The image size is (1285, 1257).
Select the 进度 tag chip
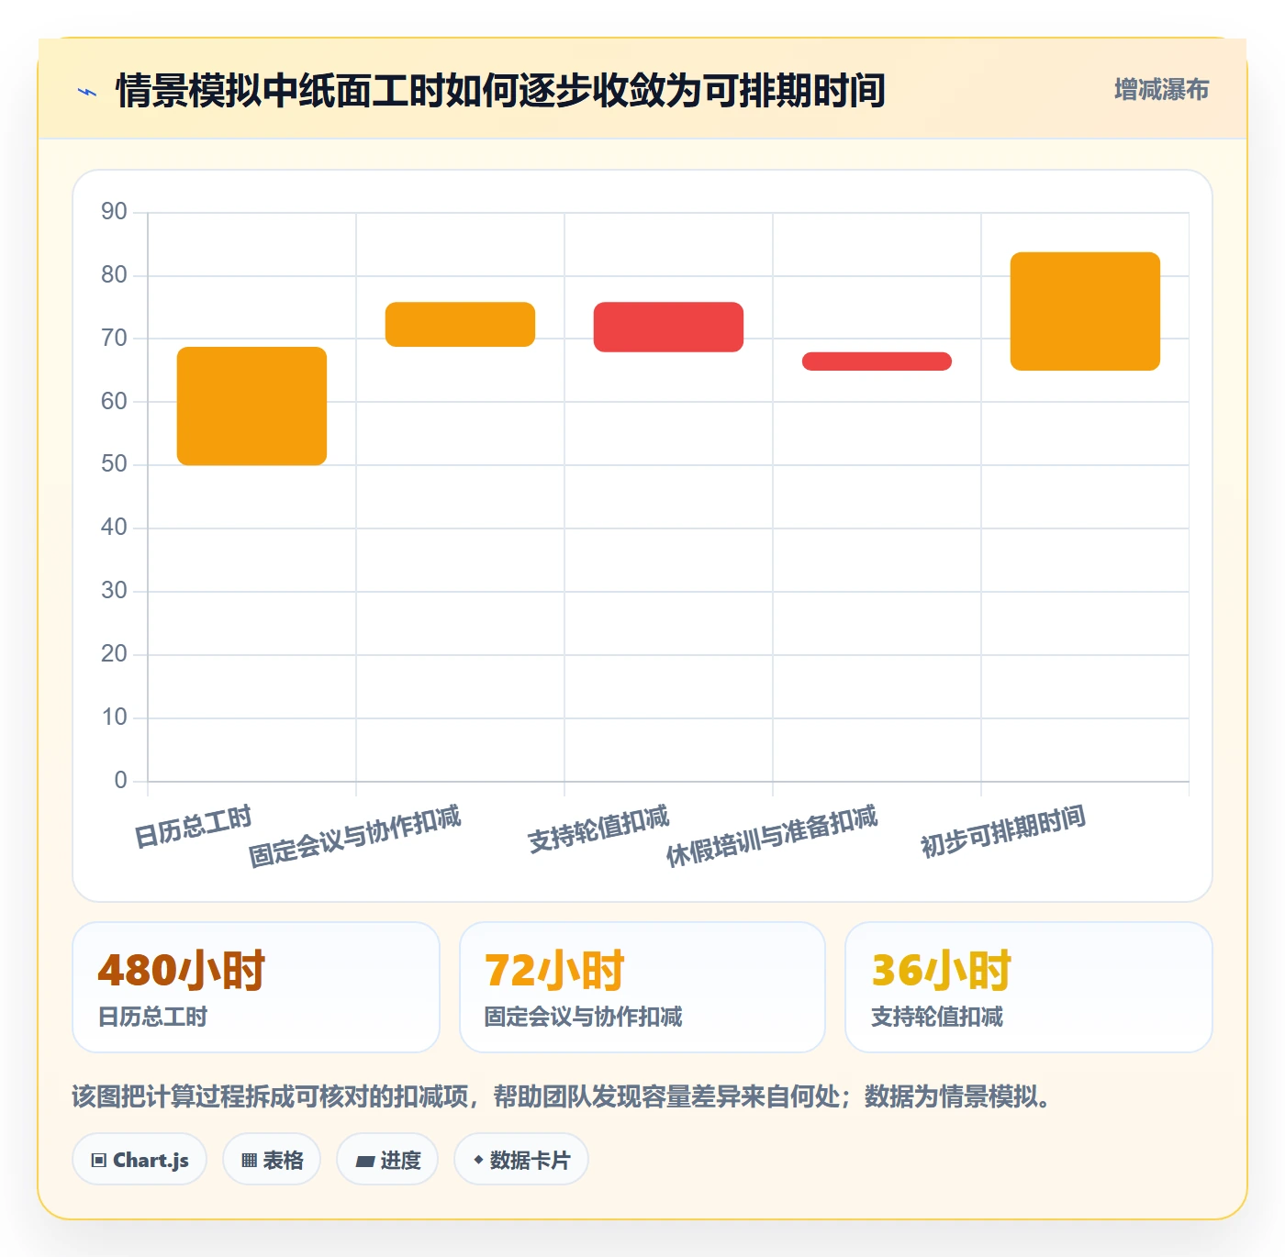pos(387,1160)
